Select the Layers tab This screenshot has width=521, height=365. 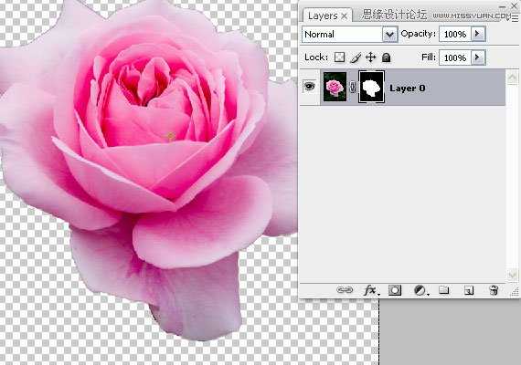[x=323, y=16]
